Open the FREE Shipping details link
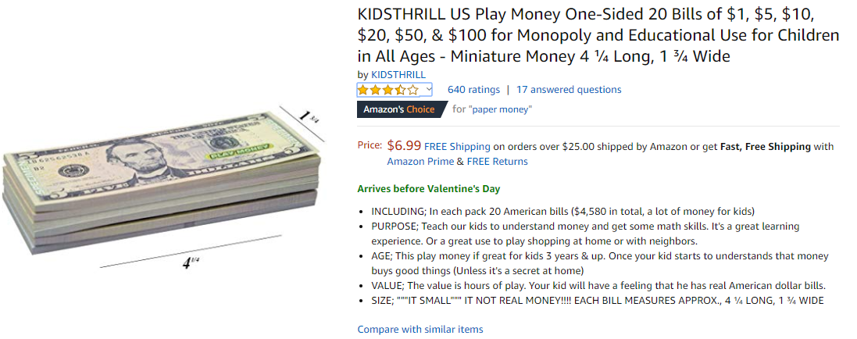The image size is (857, 339). tap(457, 146)
